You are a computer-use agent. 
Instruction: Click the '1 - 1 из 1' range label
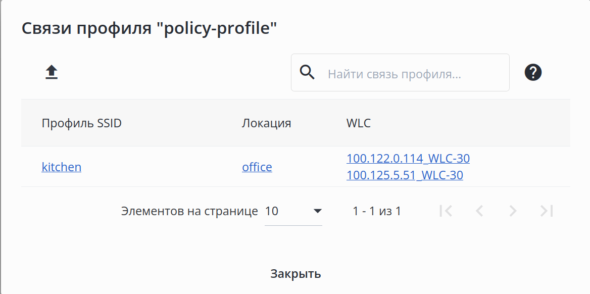point(376,211)
